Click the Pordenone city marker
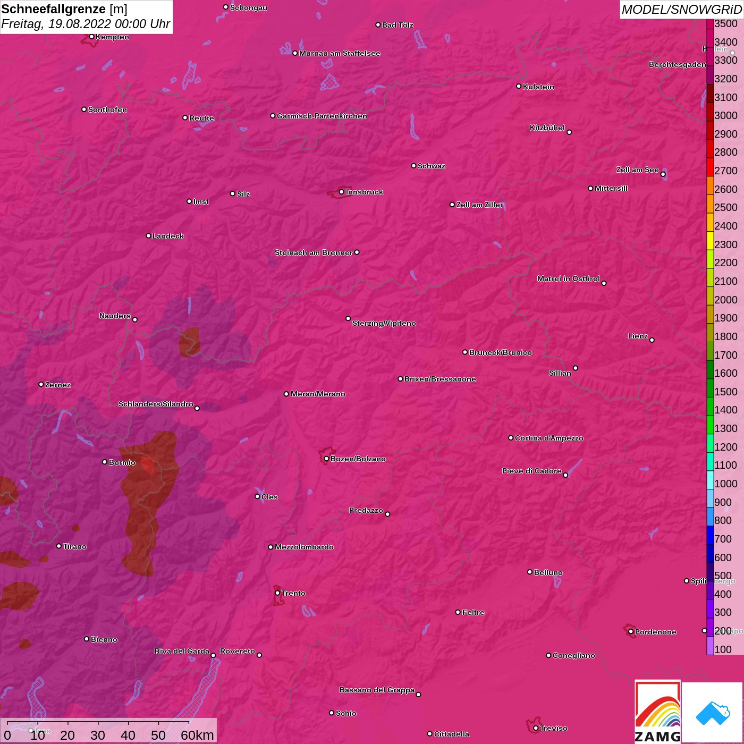 click(x=631, y=631)
